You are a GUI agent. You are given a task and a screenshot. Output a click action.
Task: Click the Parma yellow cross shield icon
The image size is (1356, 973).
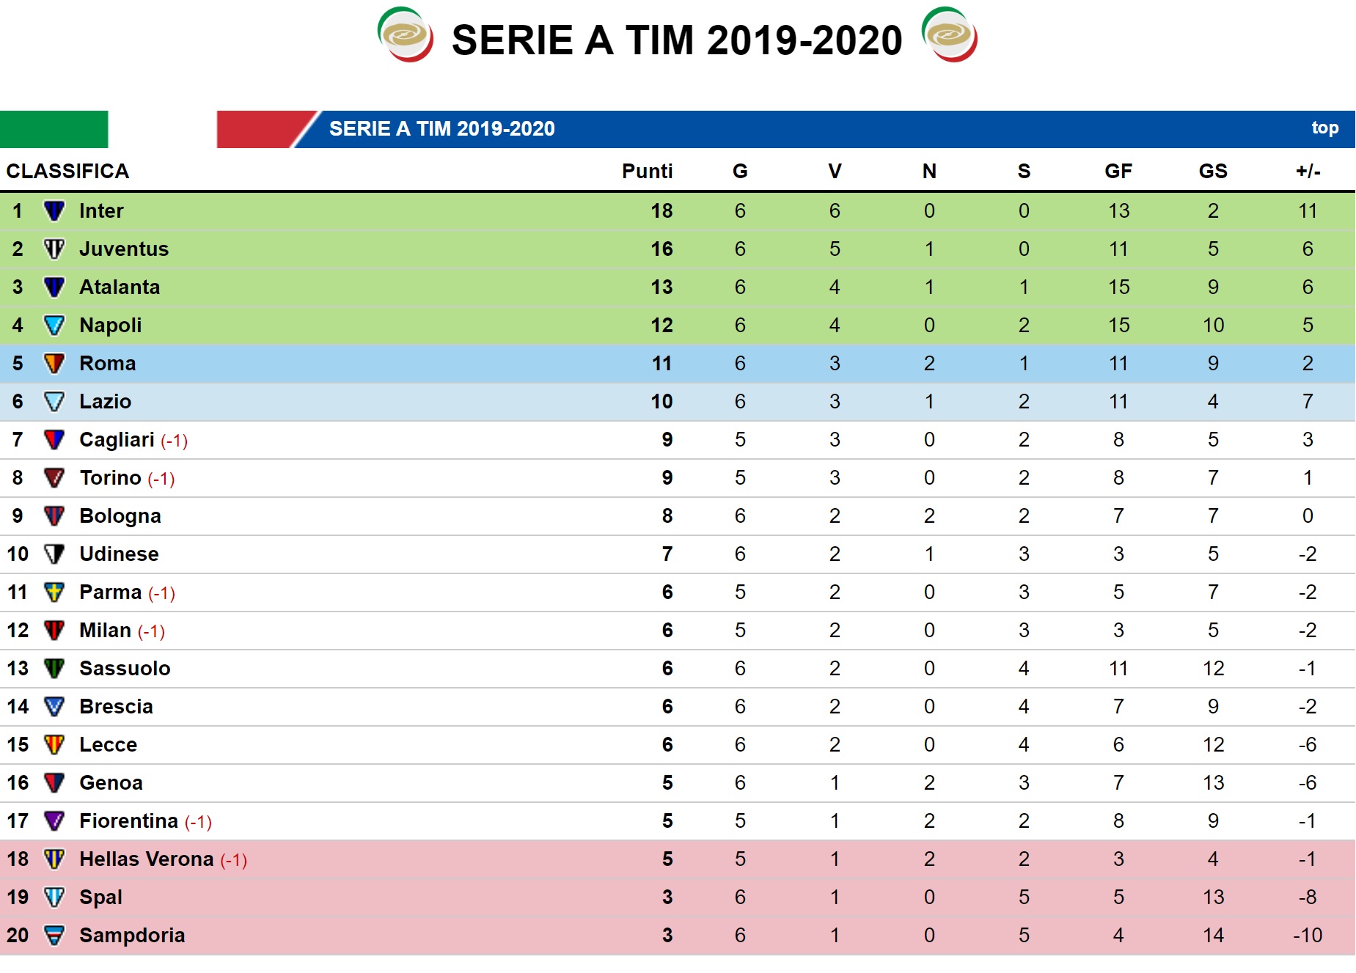point(54,592)
